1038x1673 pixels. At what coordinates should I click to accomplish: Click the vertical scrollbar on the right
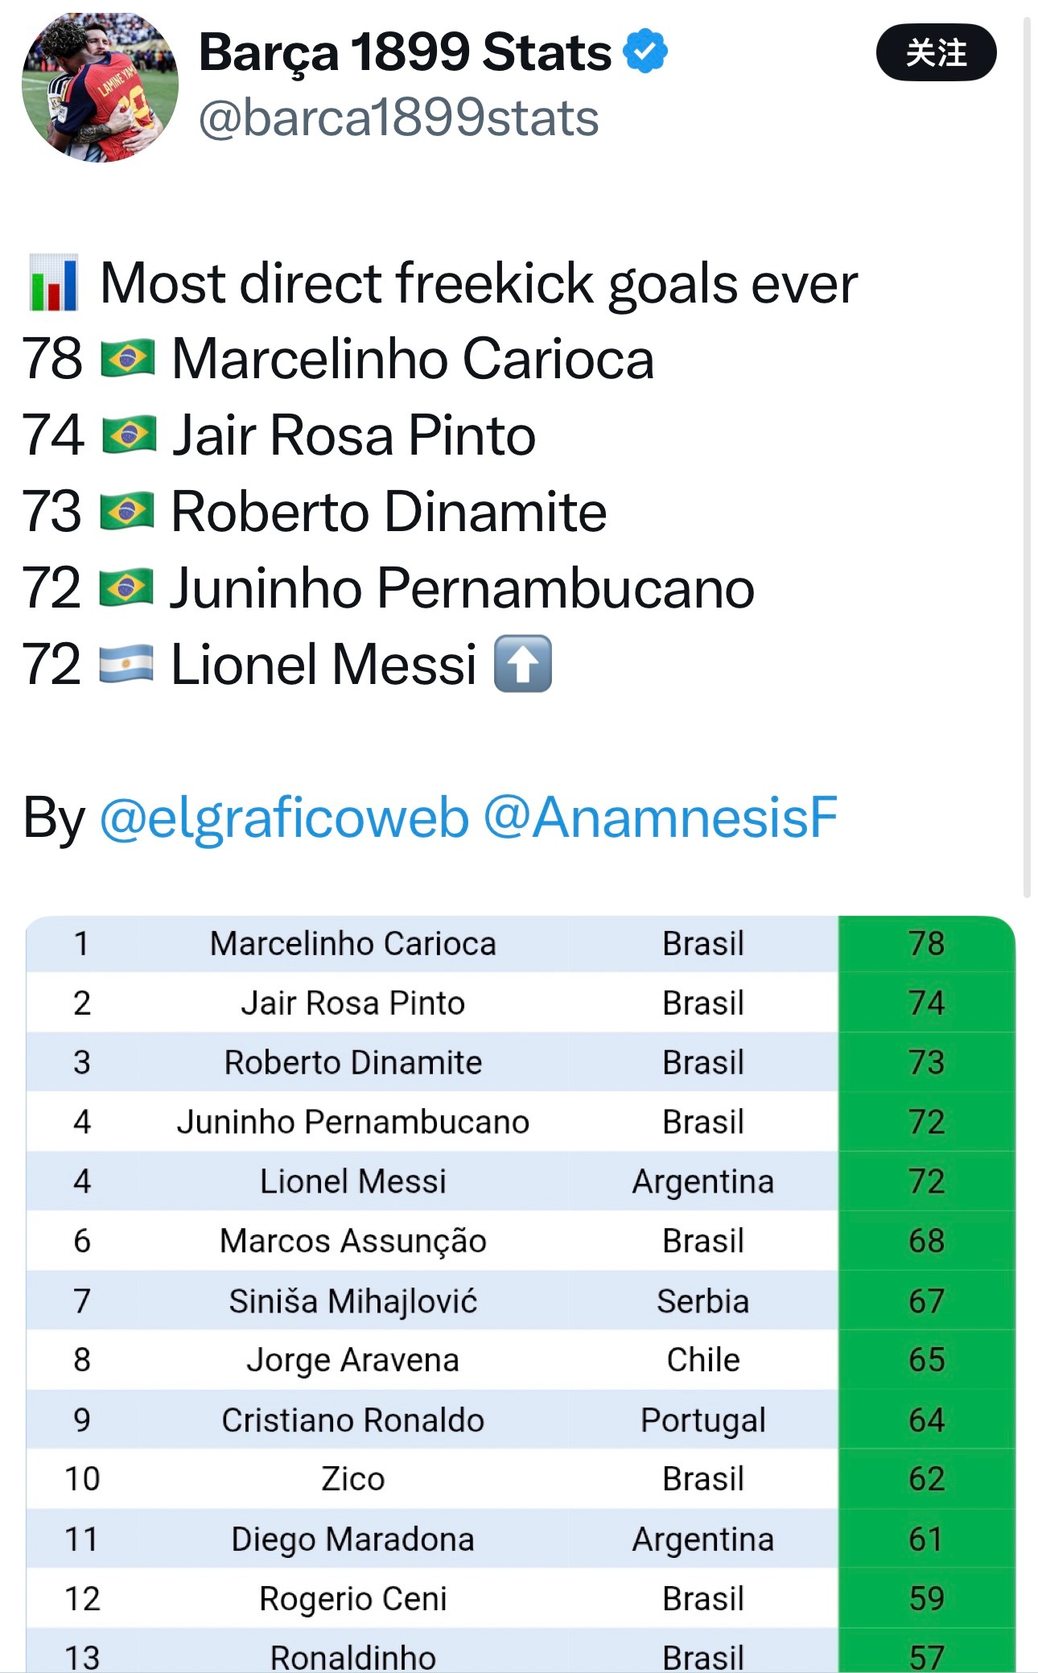pyautogui.click(x=1027, y=455)
